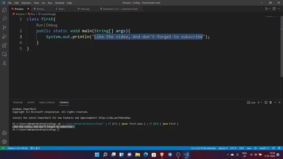
Task: Open the Remote Explorer view
Action: (x=4, y=54)
